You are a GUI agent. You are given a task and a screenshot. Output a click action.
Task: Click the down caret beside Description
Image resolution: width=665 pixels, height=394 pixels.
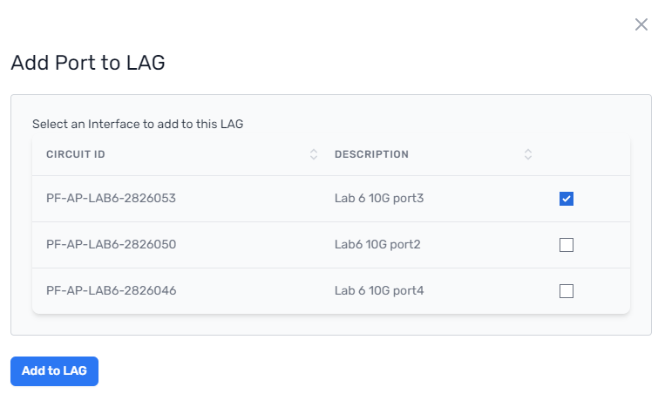527,158
